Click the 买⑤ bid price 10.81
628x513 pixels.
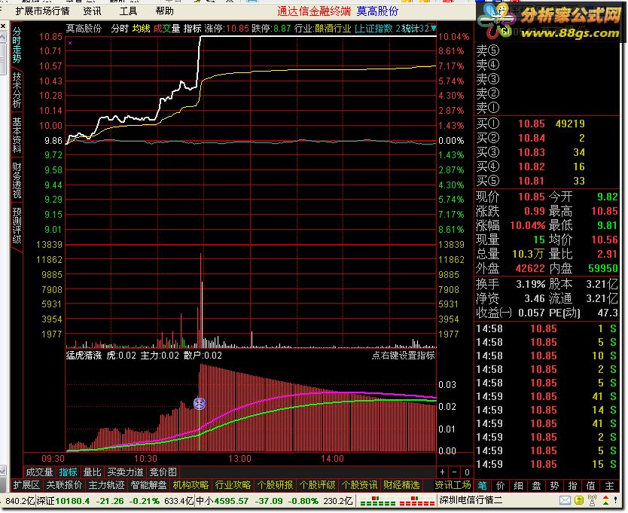click(532, 181)
